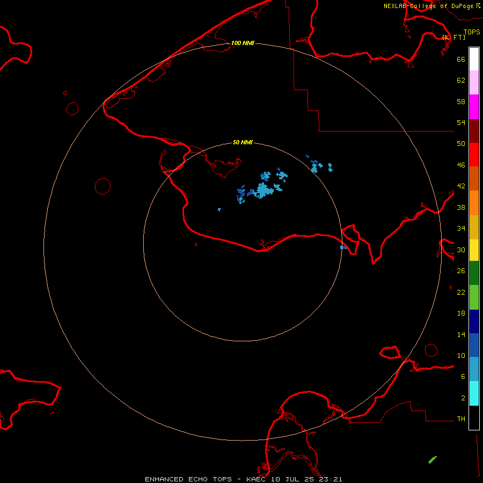Click the 50 NMI range ring label
The height and width of the screenshot is (483, 483).
(x=243, y=142)
